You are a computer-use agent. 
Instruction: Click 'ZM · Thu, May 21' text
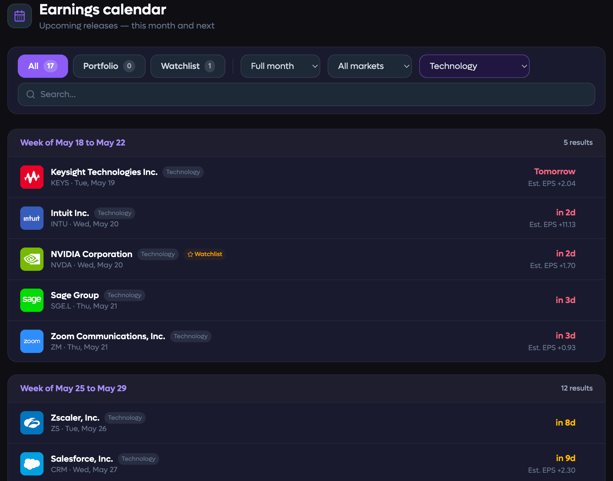point(79,347)
